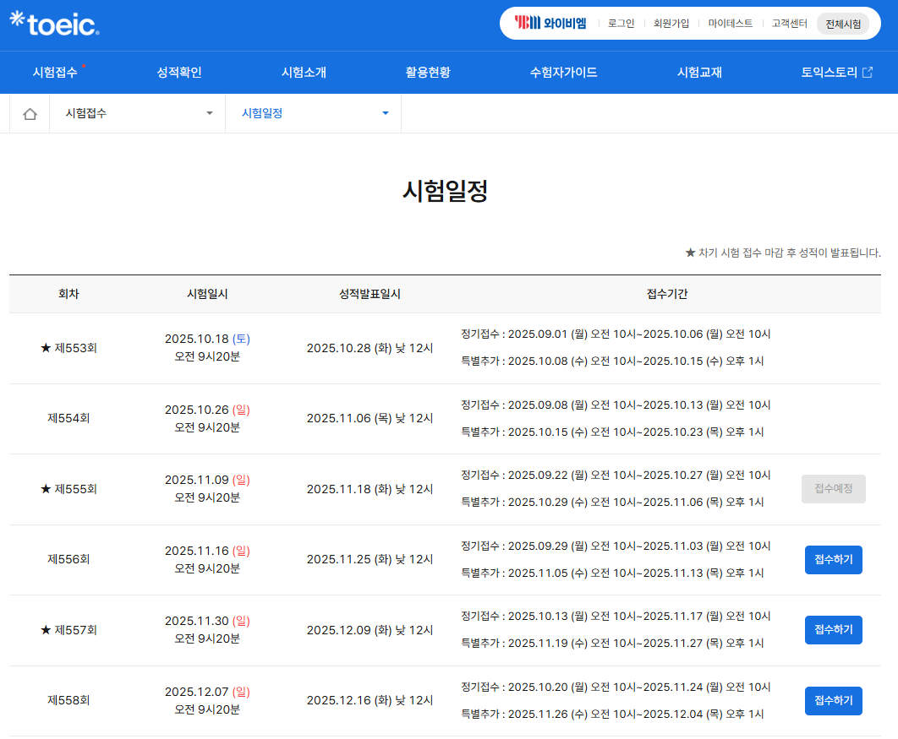Click 접수하기 for 제558회 exam

(x=833, y=701)
